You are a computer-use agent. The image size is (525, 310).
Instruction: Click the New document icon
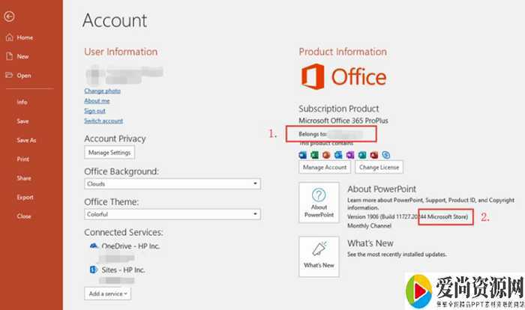(8, 56)
